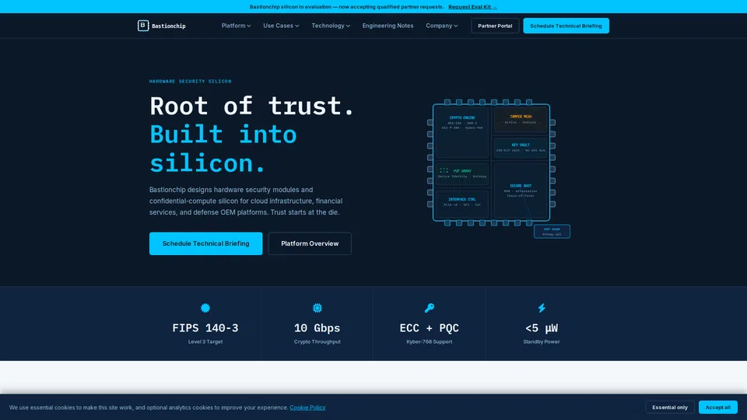Select the Interface Ctrl block on the chip

[461, 204]
